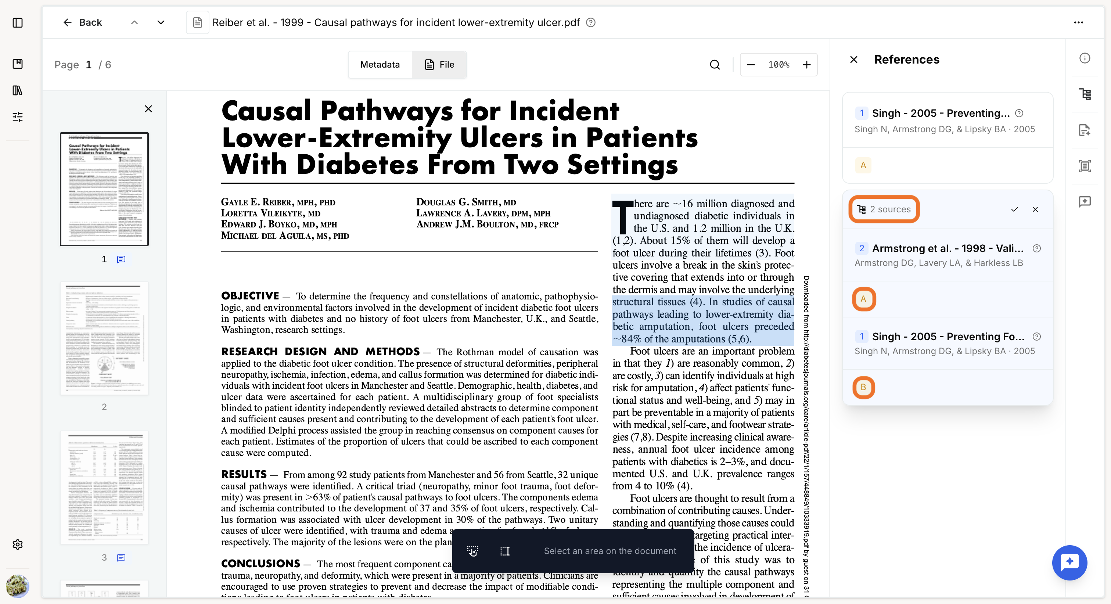Go to previous document with up chevron
This screenshot has width=1111, height=604.
134,22
